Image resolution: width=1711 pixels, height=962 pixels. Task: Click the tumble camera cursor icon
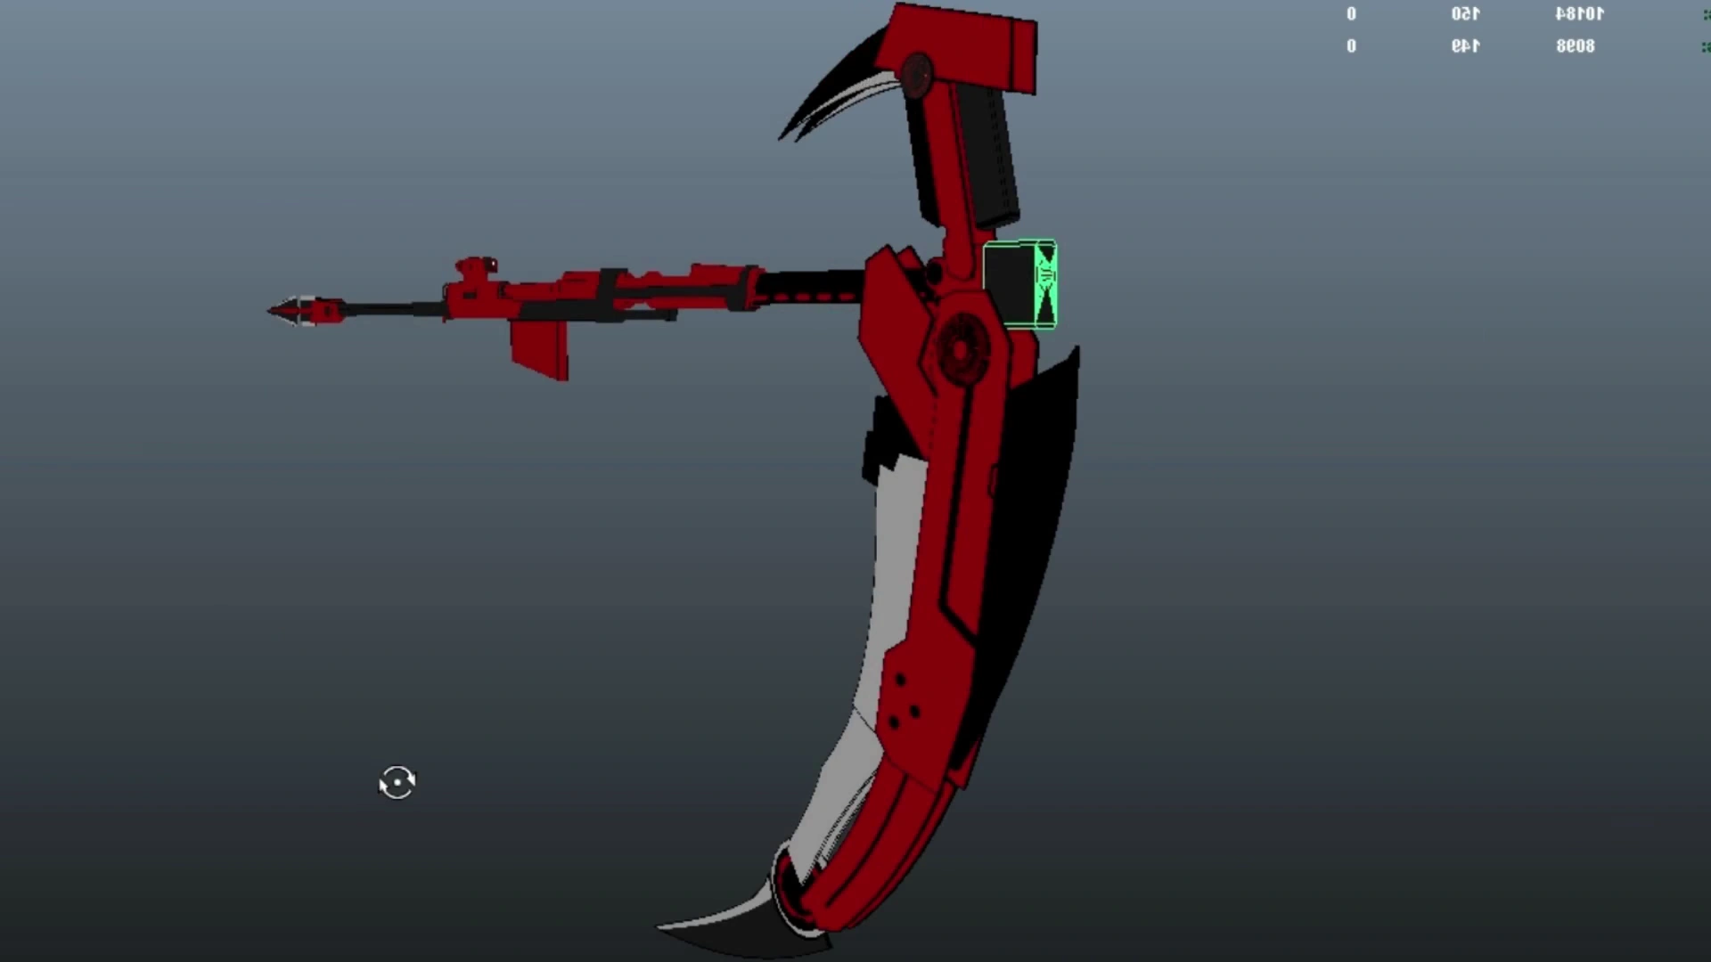pyautogui.click(x=397, y=783)
